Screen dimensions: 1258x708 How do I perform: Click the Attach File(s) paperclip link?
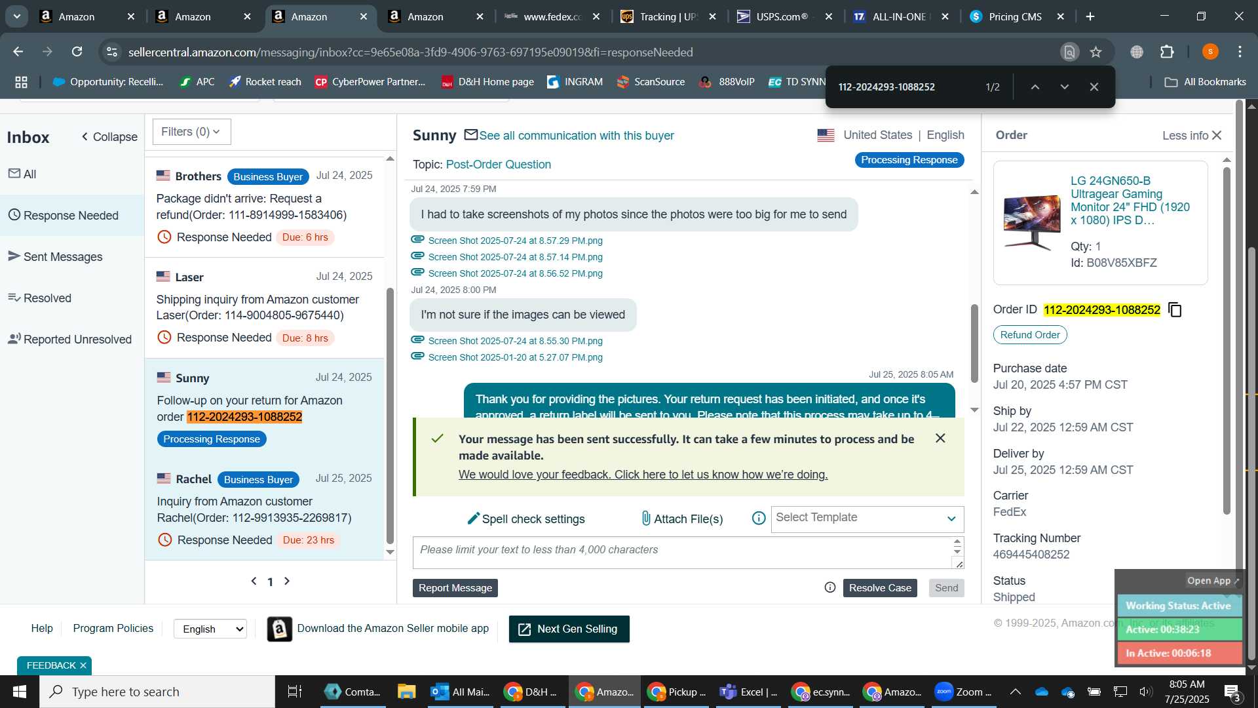pyautogui.click(x=681, y=519)
